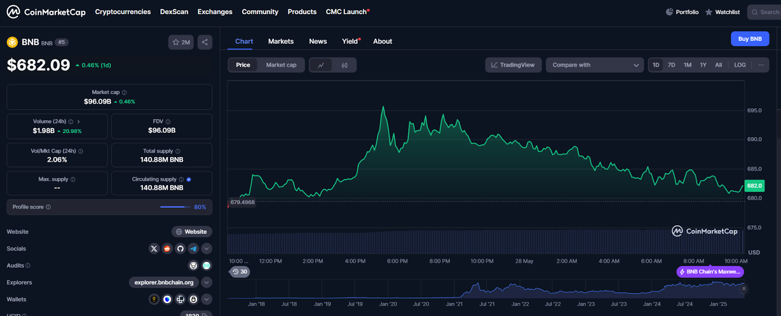Select line chart style
This screenshot has width=781, height=316.
(321, 65)
